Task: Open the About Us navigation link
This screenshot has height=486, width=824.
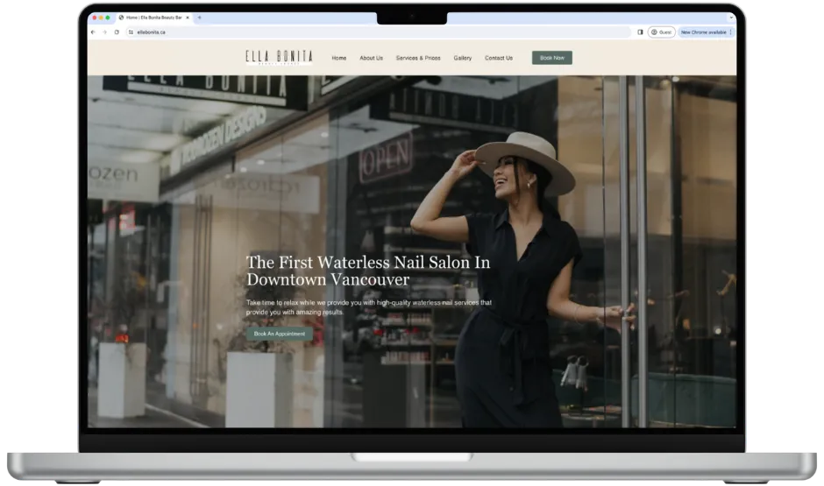Action: pos(371,58)
